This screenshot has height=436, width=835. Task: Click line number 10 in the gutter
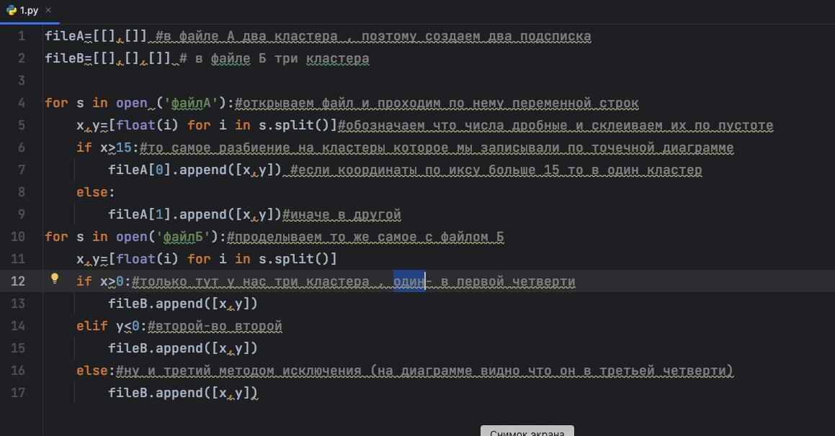click(18, 237)
